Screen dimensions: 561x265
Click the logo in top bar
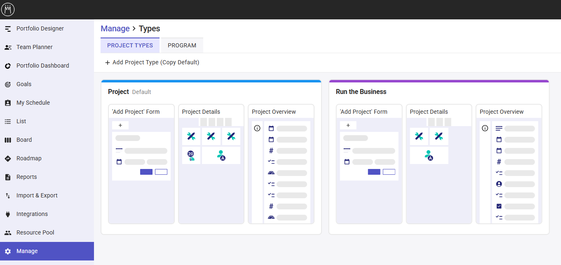[8, 9]
